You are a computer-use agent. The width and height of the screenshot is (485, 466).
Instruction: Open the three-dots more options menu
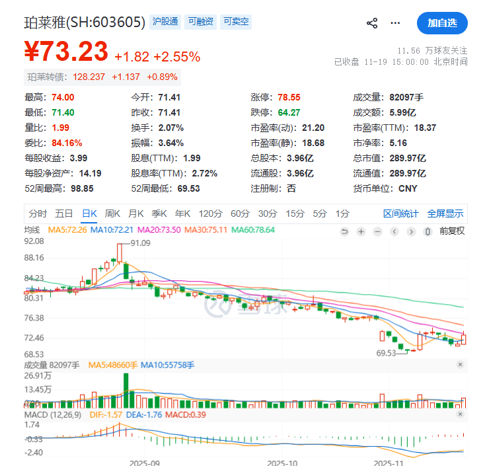pyautogui.click(x=395, y=23)
